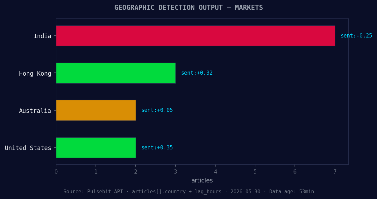Click the Australia axis label
This screenshot has width=377, height=199.
[35, 111]
